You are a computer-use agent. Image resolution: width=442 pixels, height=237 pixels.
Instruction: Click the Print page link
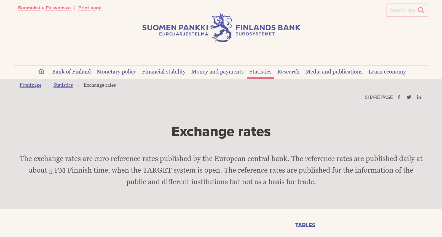click(x=90, y=8)
